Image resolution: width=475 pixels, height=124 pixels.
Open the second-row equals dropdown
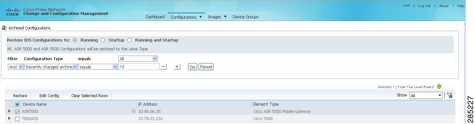click(x=98, y=67)
